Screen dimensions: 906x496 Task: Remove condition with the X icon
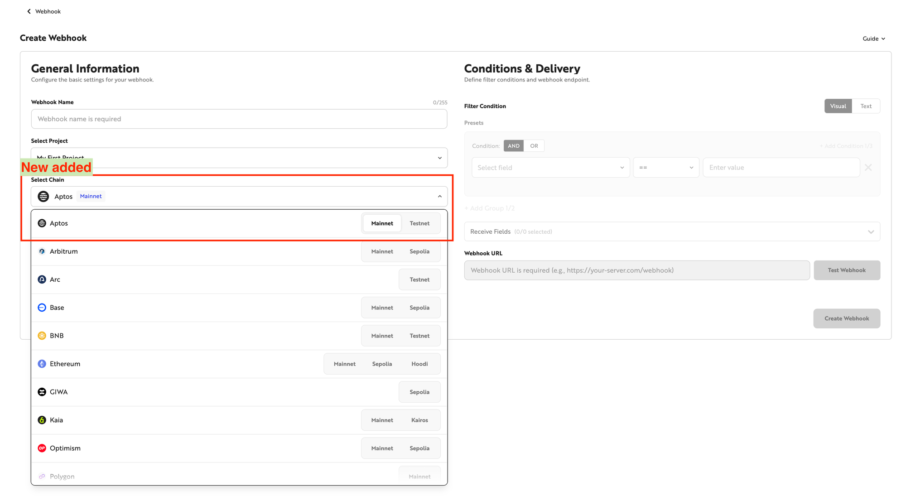coord(868,168)
